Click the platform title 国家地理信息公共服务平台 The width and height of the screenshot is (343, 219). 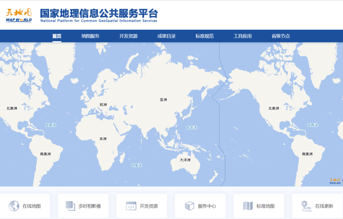pyautogui.click(x=98, y=13)
